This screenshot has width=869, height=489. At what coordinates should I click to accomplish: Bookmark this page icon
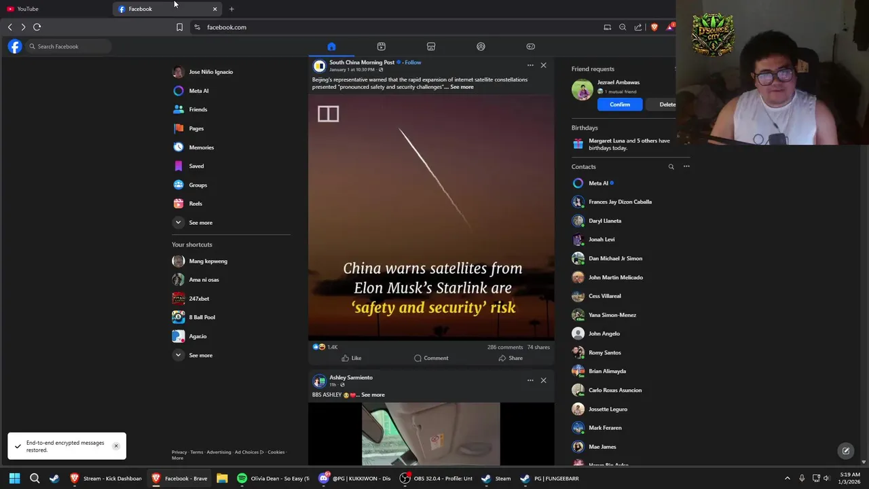179,27
